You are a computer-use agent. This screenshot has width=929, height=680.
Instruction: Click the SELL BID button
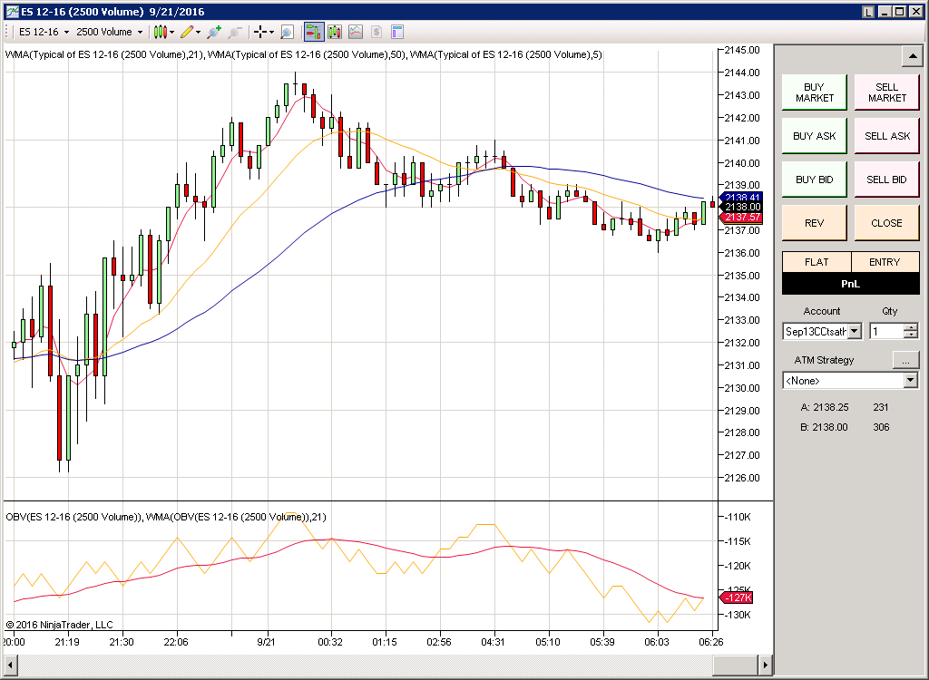pyautogui.click(x=887, y=180)
